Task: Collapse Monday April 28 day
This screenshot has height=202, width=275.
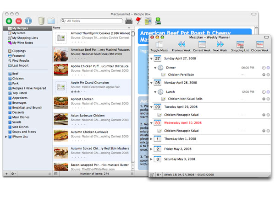Action: 151,83
